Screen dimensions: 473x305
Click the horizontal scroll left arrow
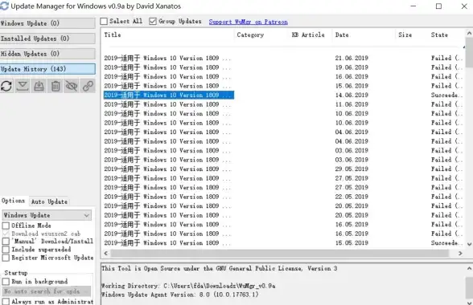[x=105, y=254]
